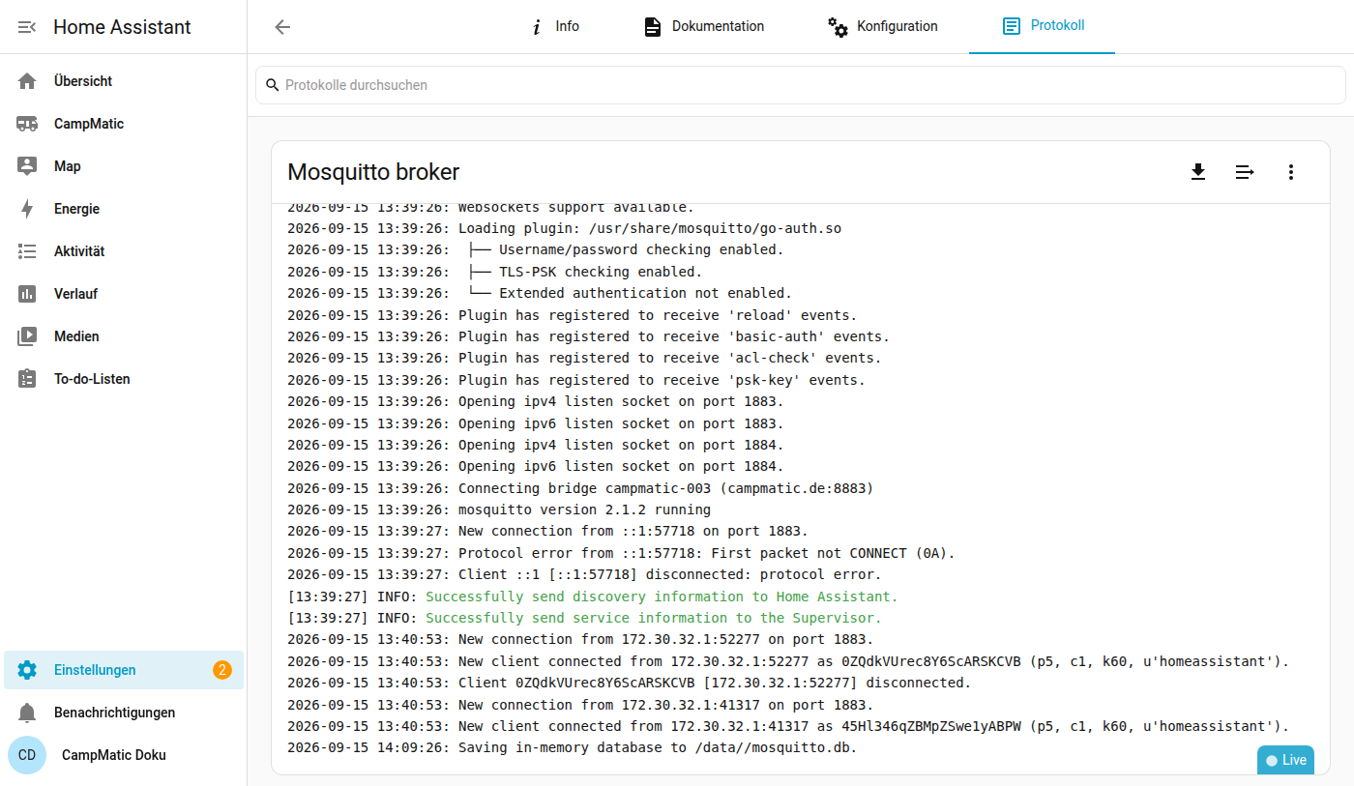This screenshot has width=1354, height=786.
Task: Click the log line 'mosquitto version 2.1.2 running'
Action: click(499, 509)
